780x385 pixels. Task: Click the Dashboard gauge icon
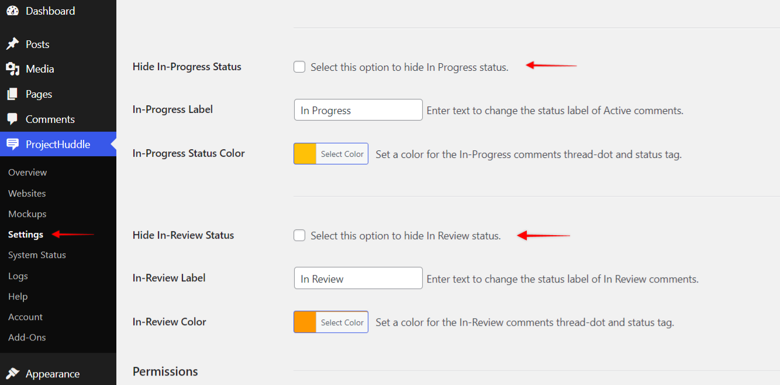(12, 11)
